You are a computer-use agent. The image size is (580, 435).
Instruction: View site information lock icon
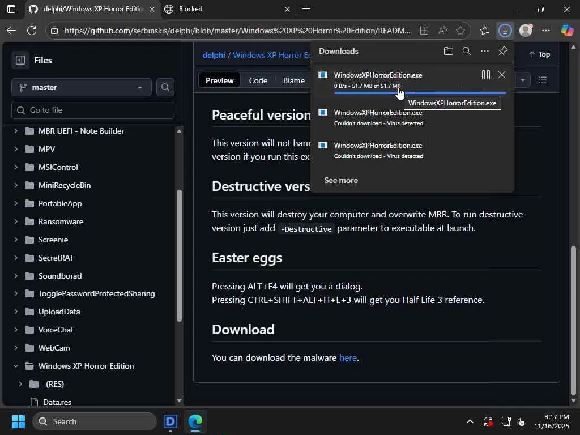click(x=54, y=31)
